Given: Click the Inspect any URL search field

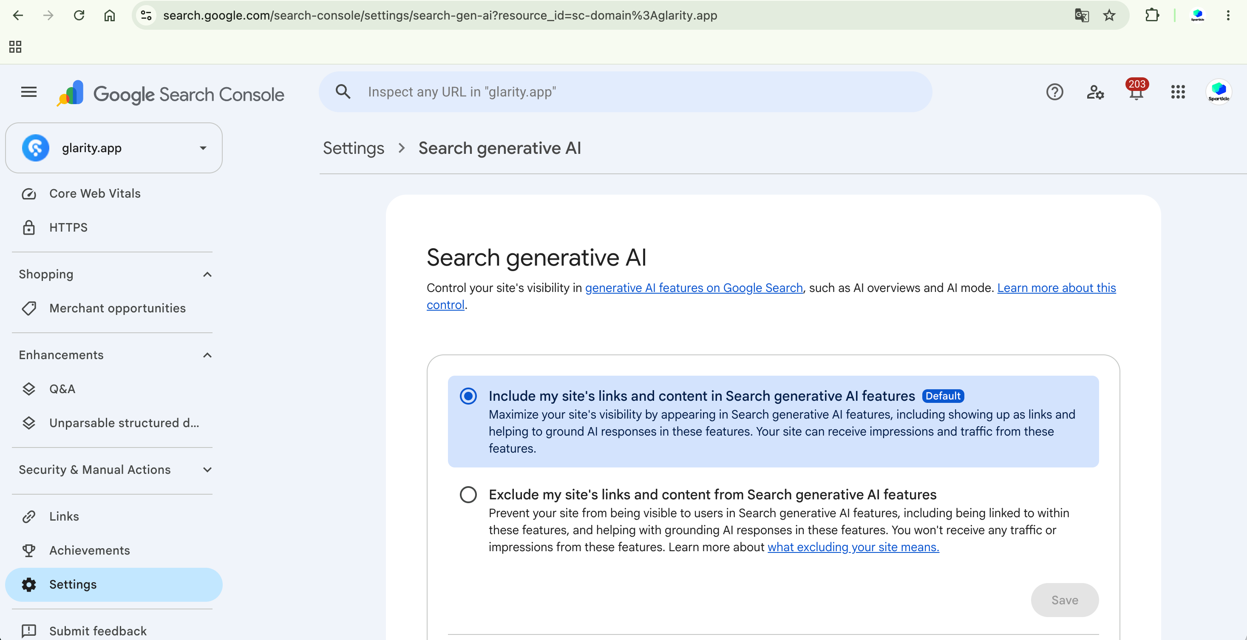Looking at the screenshot, I should [625, 91].
